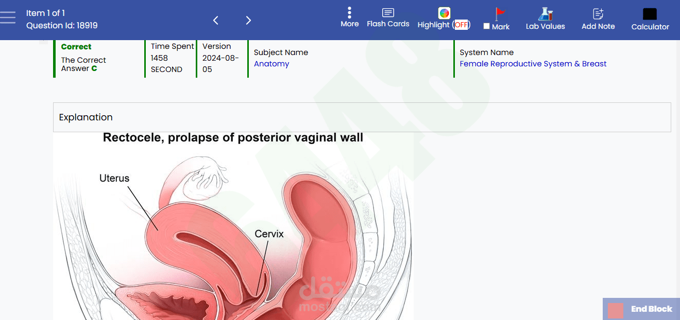Click The Correct Answer C text
The image size is (680, 320).
83,64
